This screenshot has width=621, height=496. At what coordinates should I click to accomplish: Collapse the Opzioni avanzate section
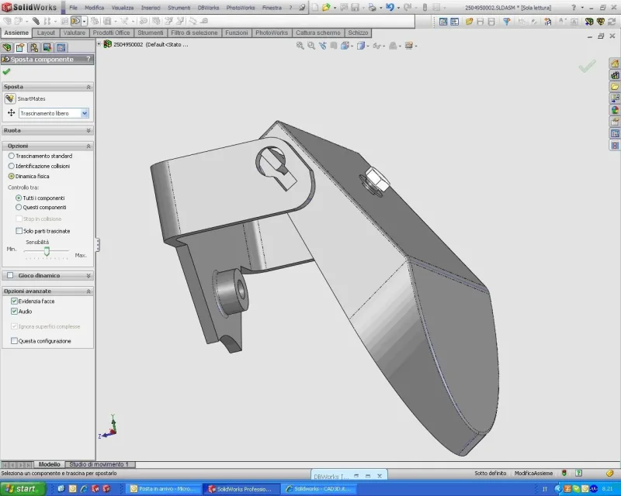tap(88, 291)
